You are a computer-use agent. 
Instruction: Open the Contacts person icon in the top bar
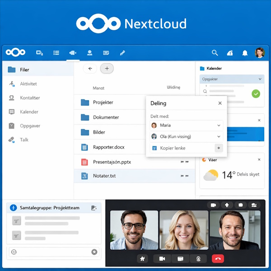click(x=89, y=53)
